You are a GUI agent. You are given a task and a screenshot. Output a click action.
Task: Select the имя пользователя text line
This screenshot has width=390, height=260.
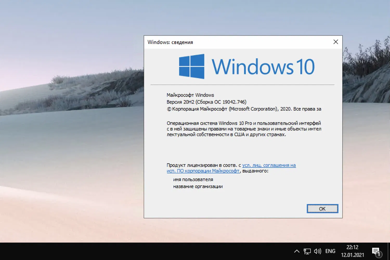[x=193, y=179]
